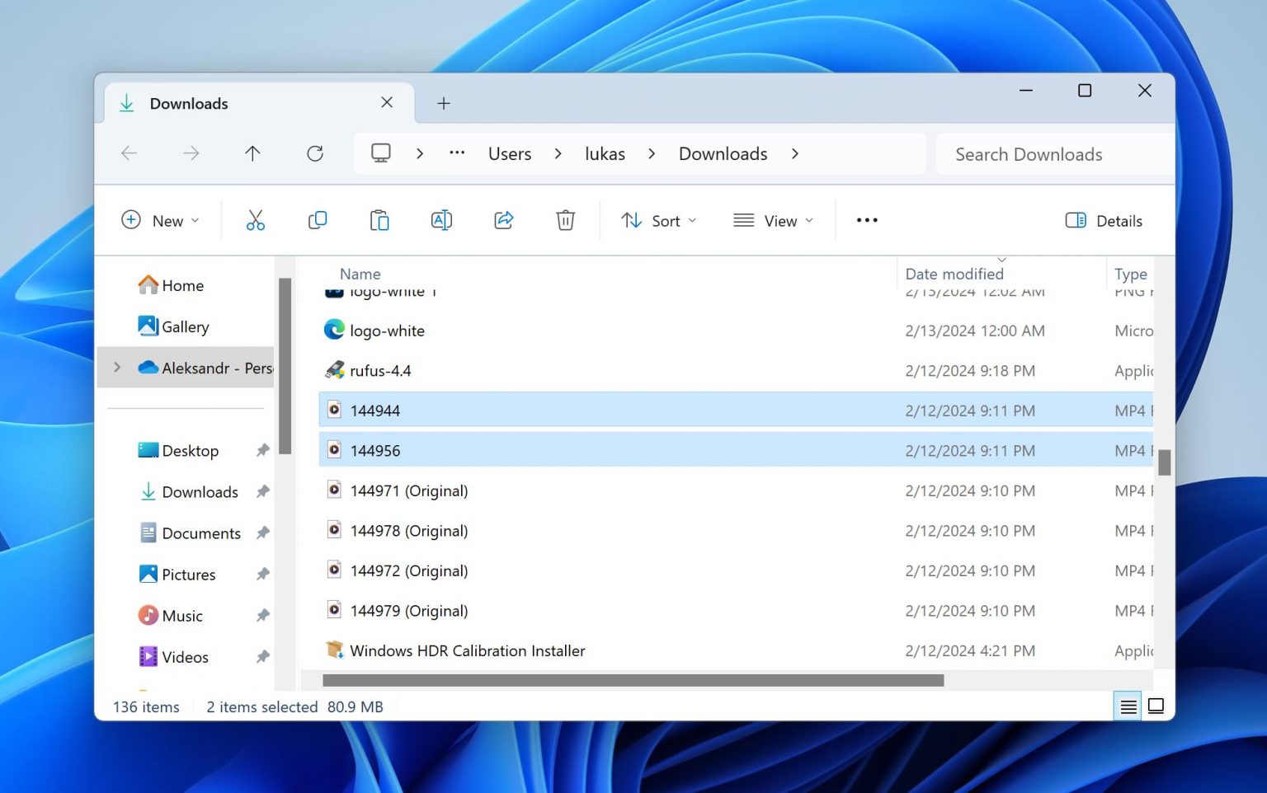Viewport: 1267px width, 793px height.
Task: Cut the selected files using the scissors icon
Action: coord(255,220)
